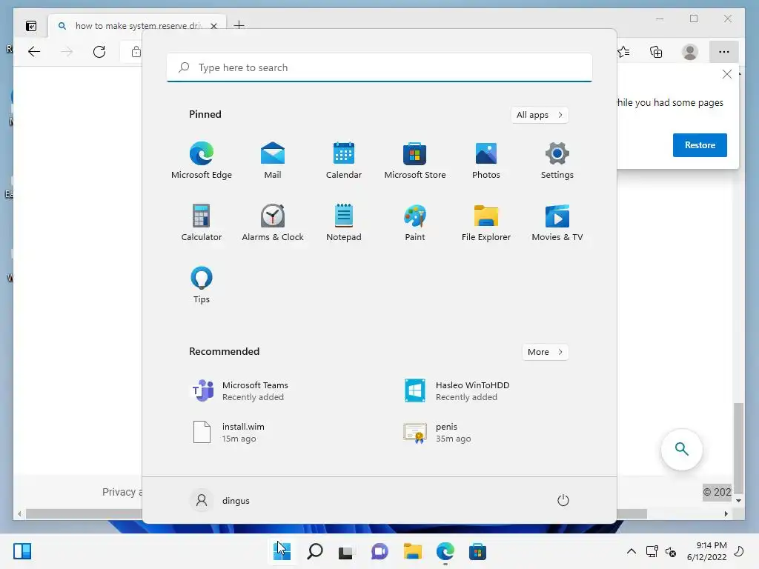Open File Explorer from the pinned apps
The image size is (759, 569).
point(486,222)
